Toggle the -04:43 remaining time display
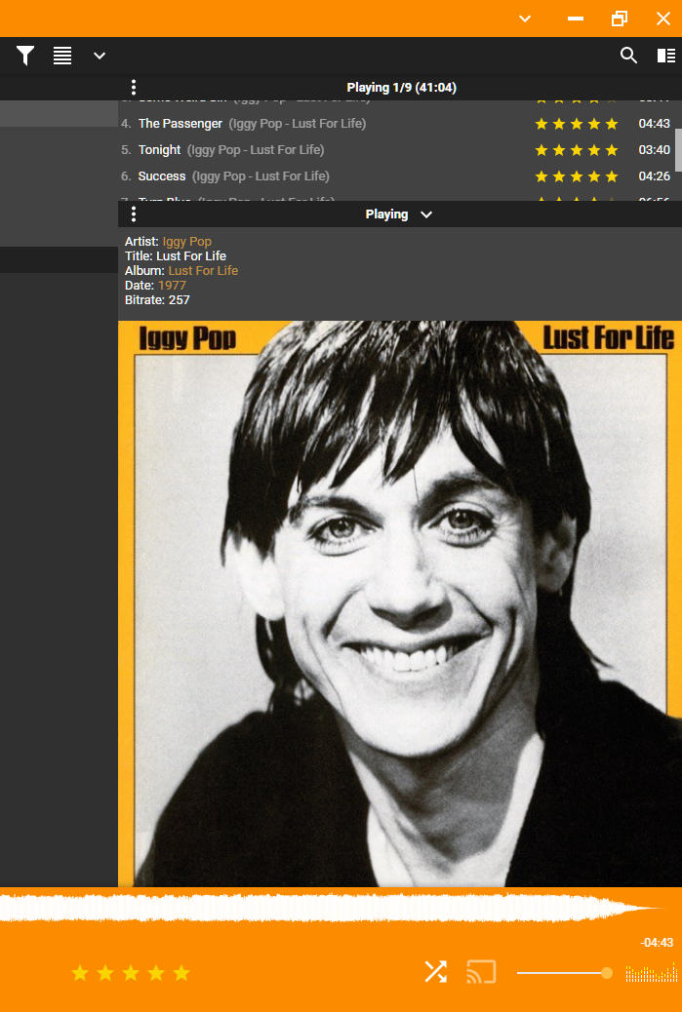 [x=657, y=943]
